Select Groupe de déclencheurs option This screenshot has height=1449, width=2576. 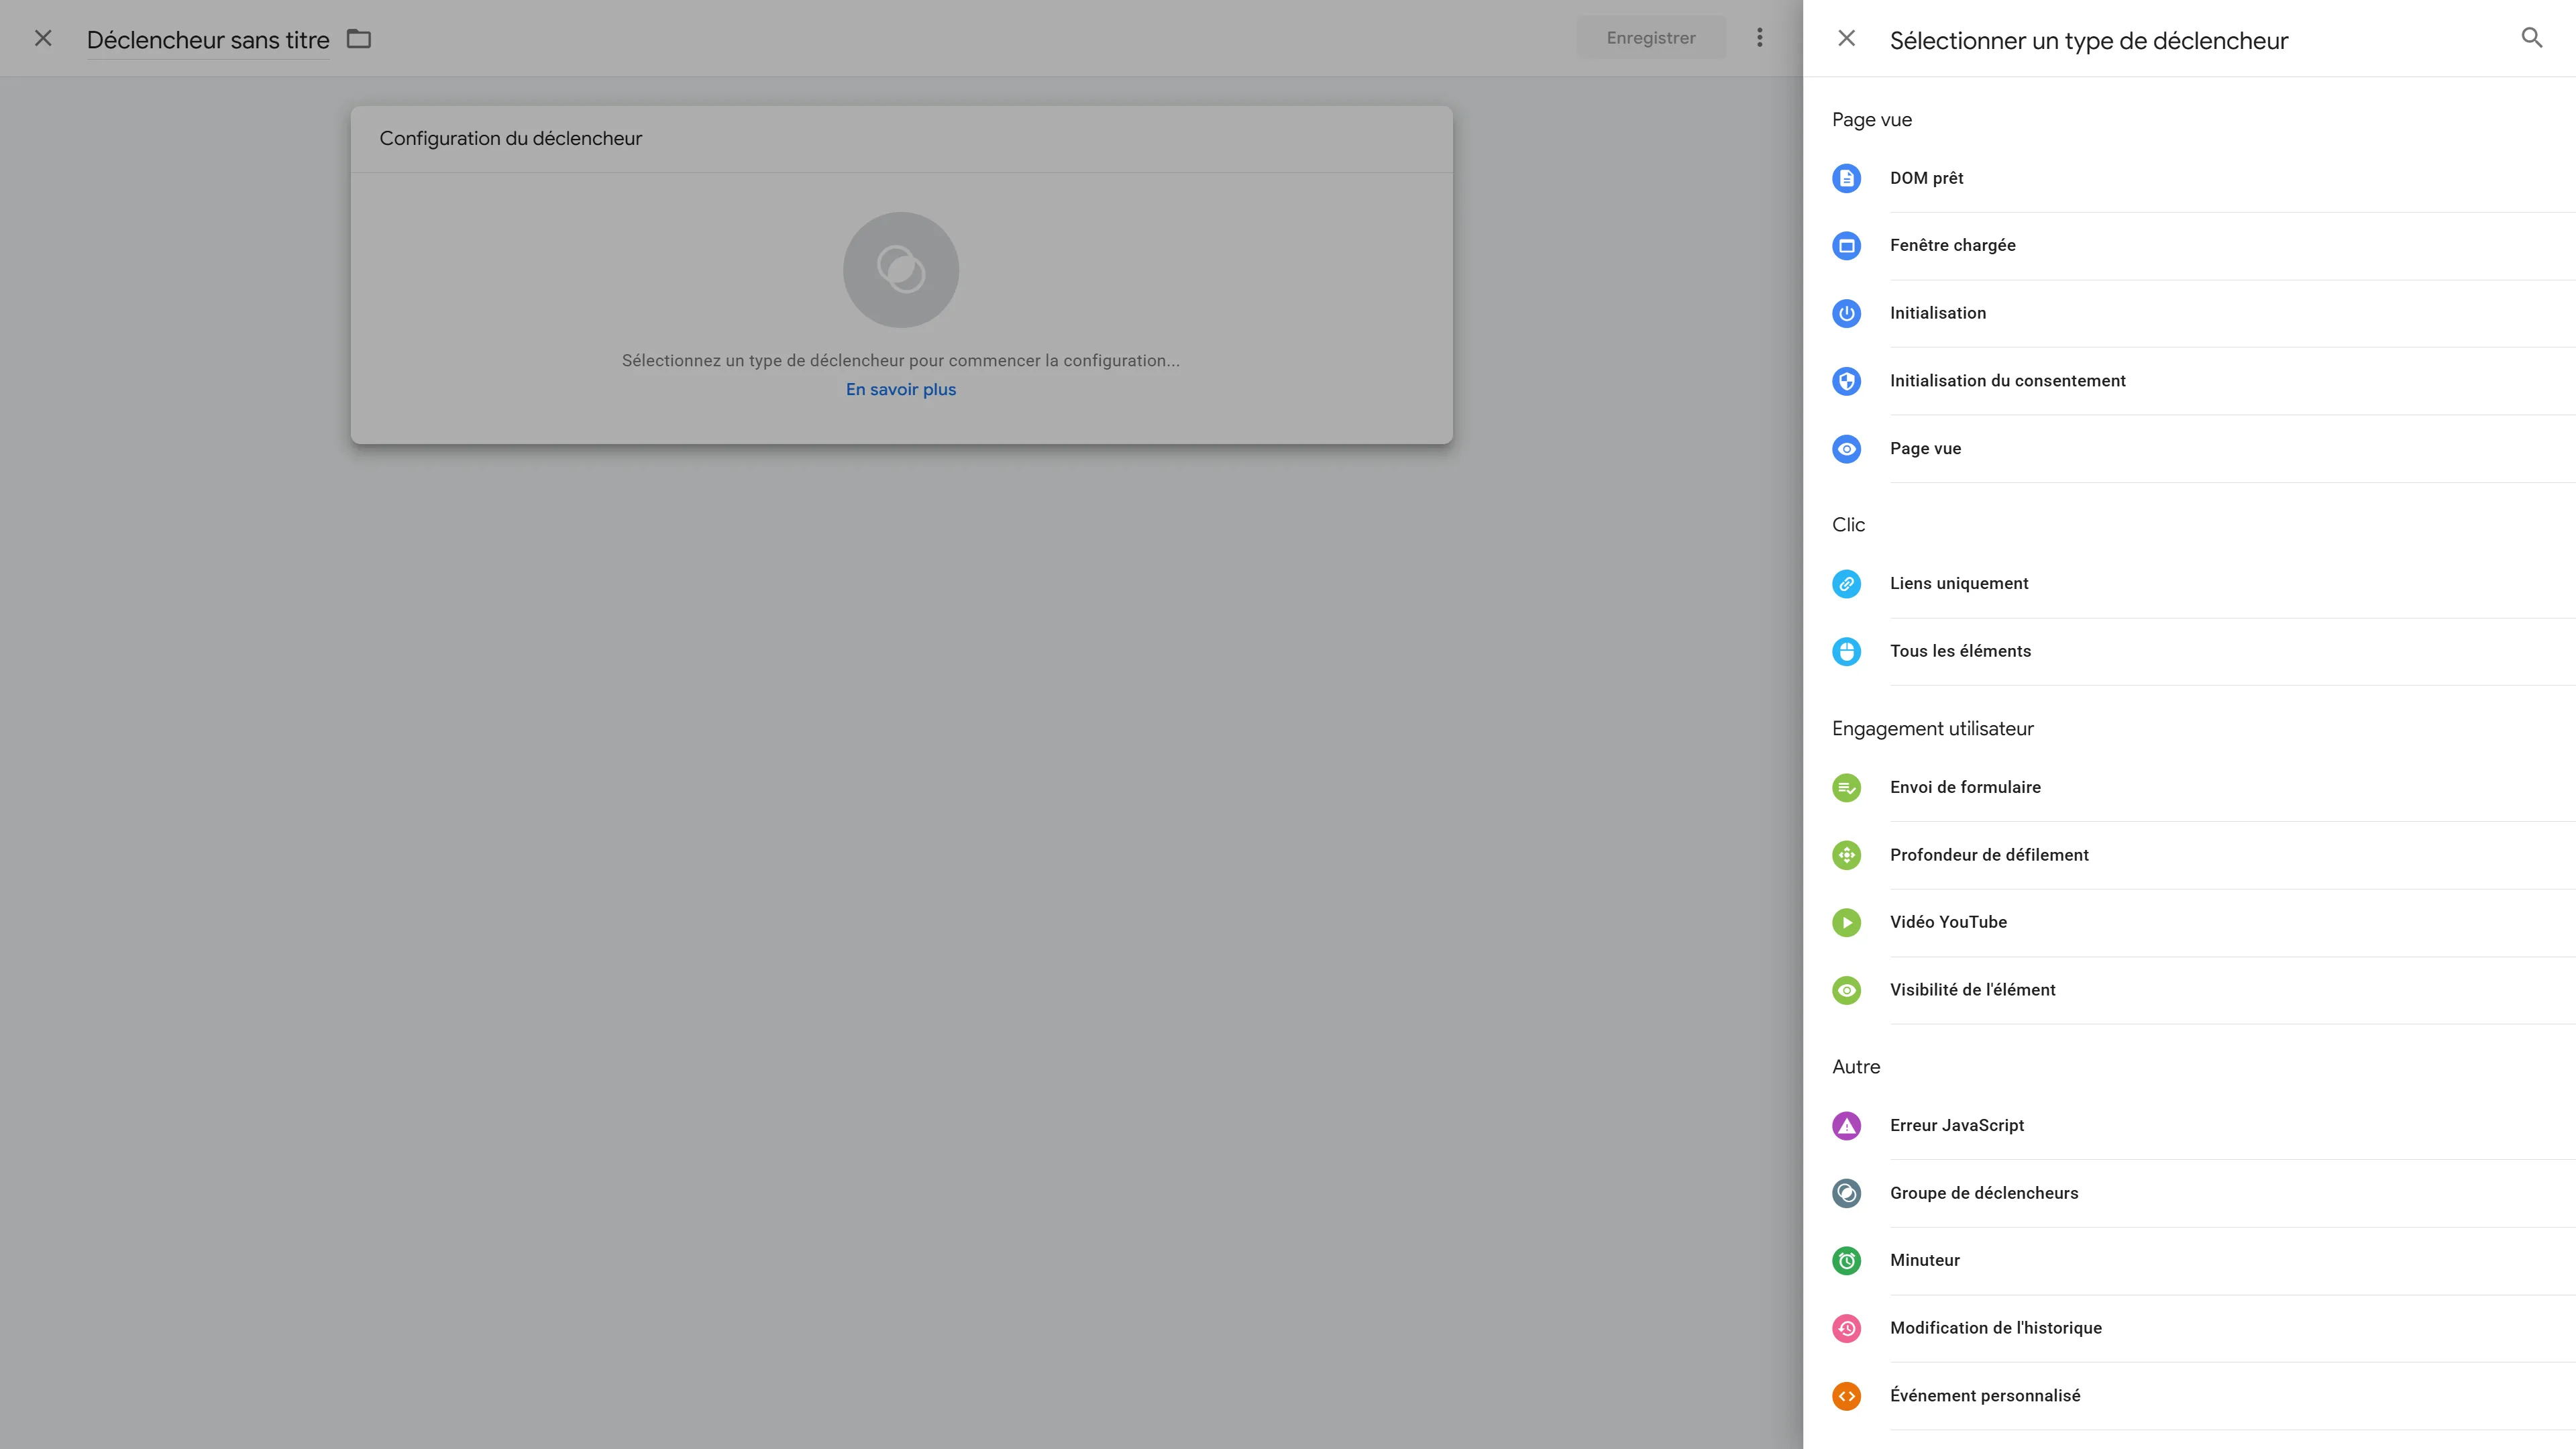[2203, 1193]
